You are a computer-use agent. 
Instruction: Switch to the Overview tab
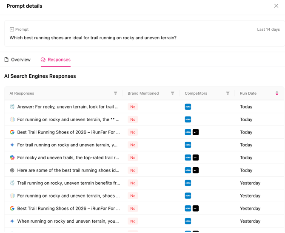[17, 60]
